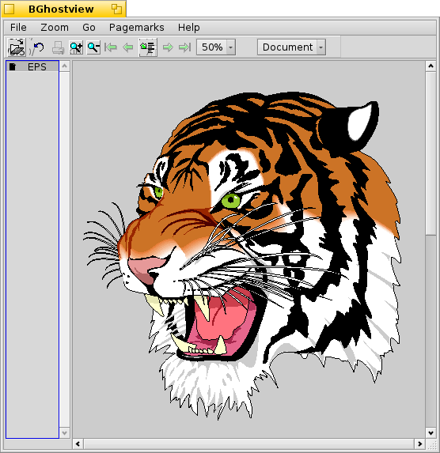The height and width of the screenshot is (453, 440).
Task: Click the vertical scrollbar down arrow
Action: click(431, 432)
